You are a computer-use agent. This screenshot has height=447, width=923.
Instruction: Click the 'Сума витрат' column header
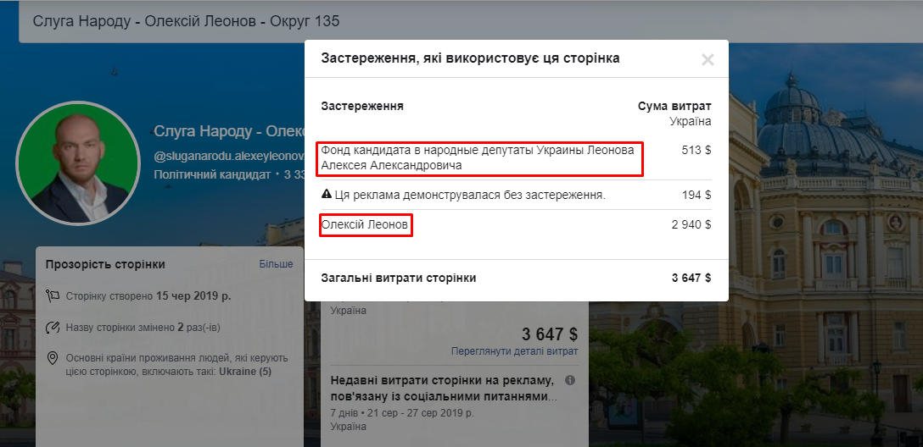pos(674,107)
